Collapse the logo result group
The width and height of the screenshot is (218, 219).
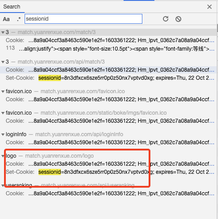(3, 156)
